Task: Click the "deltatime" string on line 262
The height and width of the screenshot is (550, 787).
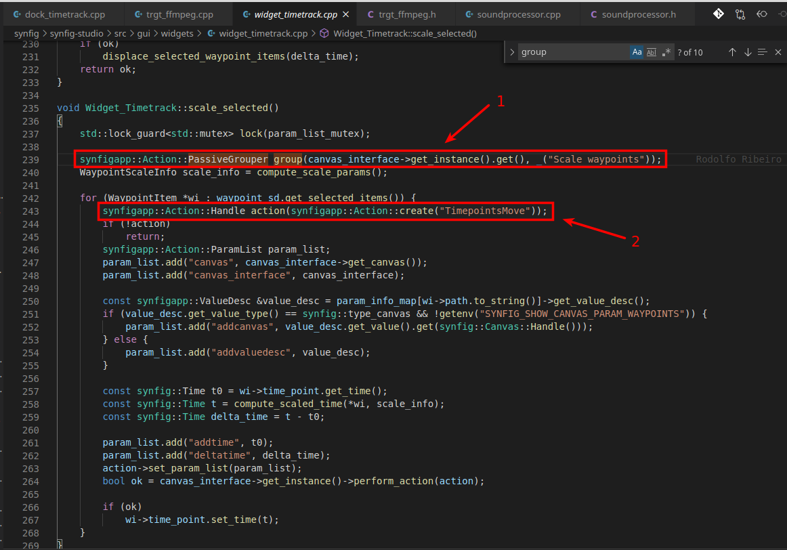Action: [220, 456]
